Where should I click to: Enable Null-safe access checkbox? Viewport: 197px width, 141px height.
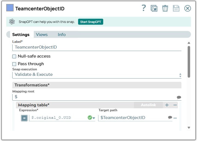coord(14,56)
